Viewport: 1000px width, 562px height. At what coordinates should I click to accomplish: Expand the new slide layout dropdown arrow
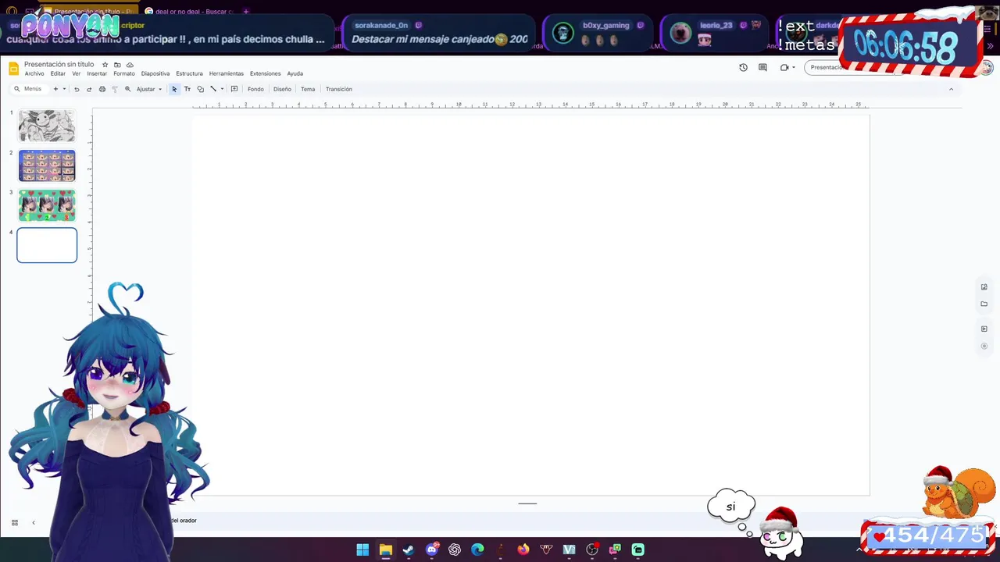64,89
